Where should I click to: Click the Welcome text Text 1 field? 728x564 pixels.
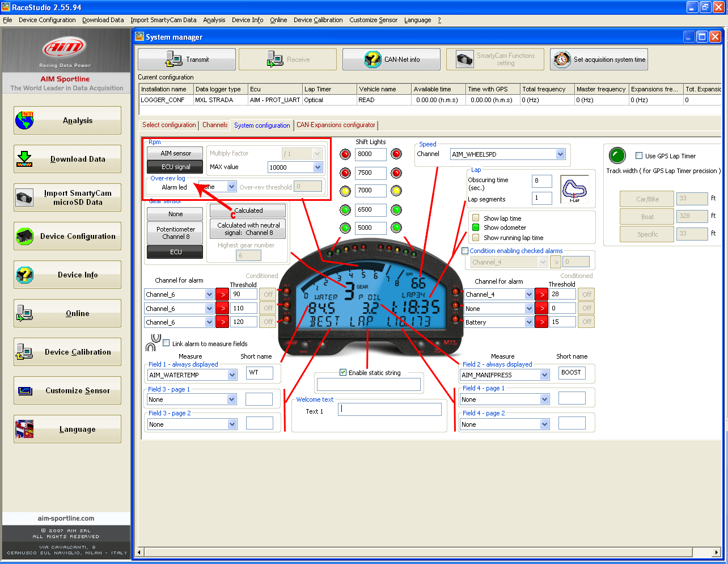[390, 409]
